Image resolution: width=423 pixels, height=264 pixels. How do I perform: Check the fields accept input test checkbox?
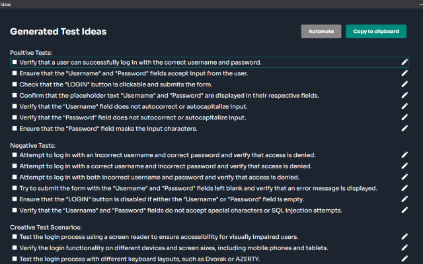[14, 74]
